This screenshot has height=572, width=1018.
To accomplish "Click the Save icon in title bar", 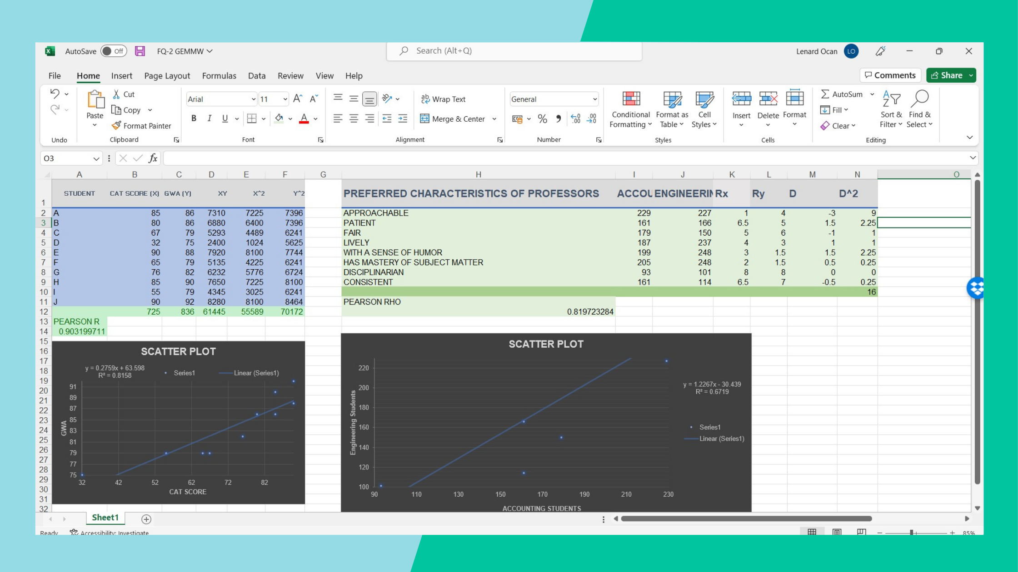I will coord(140,51).
